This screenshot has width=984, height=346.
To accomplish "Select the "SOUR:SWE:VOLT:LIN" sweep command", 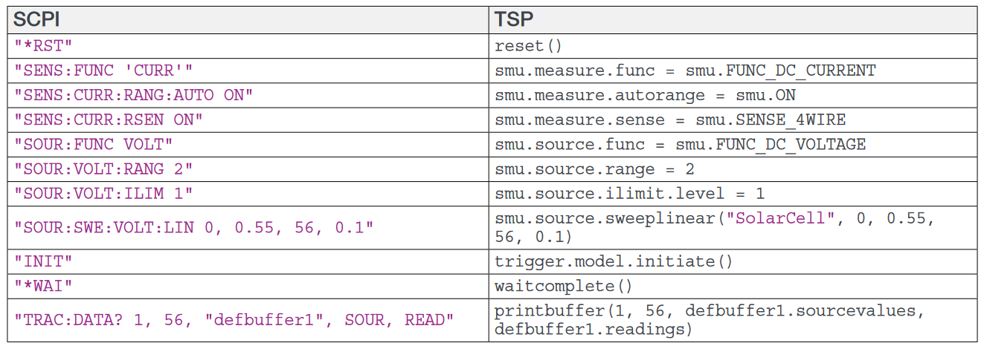I will click(194, 226).
